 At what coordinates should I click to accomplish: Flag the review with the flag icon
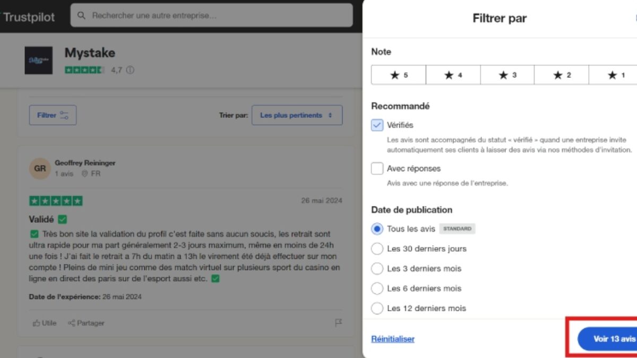point(338,322)
